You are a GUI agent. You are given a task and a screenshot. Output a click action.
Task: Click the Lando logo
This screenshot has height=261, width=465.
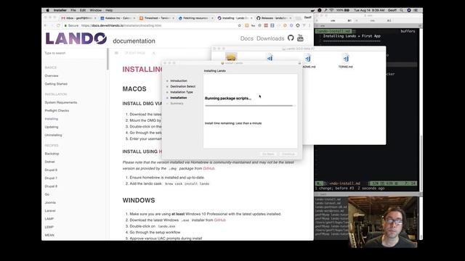coord(76,38)
